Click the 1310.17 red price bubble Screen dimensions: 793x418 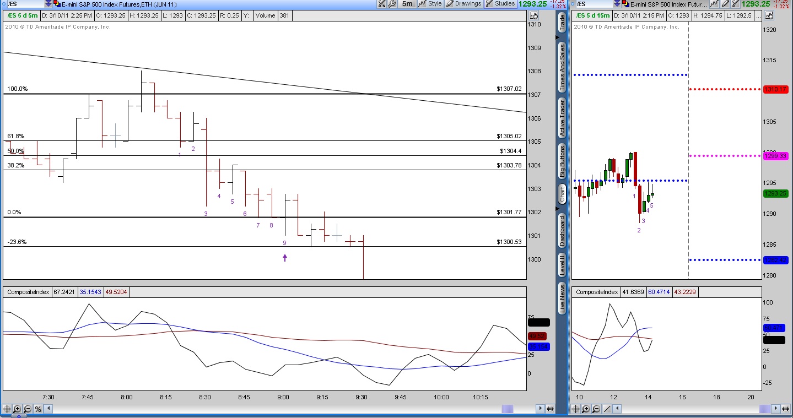click(x=775, y=89)
